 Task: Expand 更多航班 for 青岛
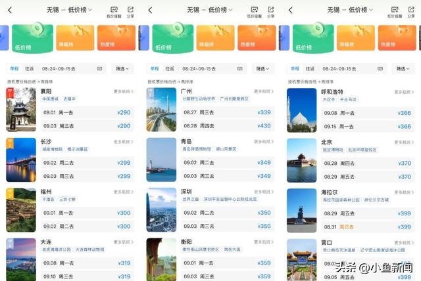(264, 141)
